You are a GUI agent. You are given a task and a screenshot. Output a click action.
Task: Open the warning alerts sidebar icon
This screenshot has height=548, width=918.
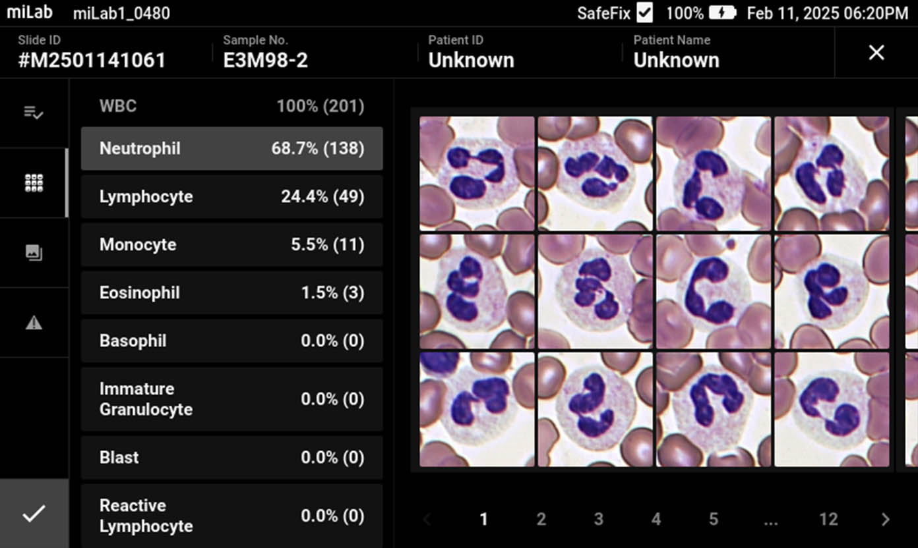click(34, 323)
